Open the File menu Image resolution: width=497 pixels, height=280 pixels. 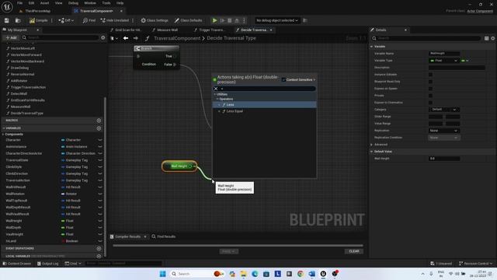(x=19, y=3)
